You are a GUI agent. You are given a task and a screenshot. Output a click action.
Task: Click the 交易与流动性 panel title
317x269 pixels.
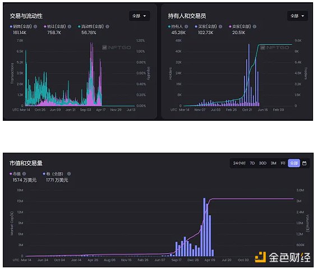pos(26,16)
